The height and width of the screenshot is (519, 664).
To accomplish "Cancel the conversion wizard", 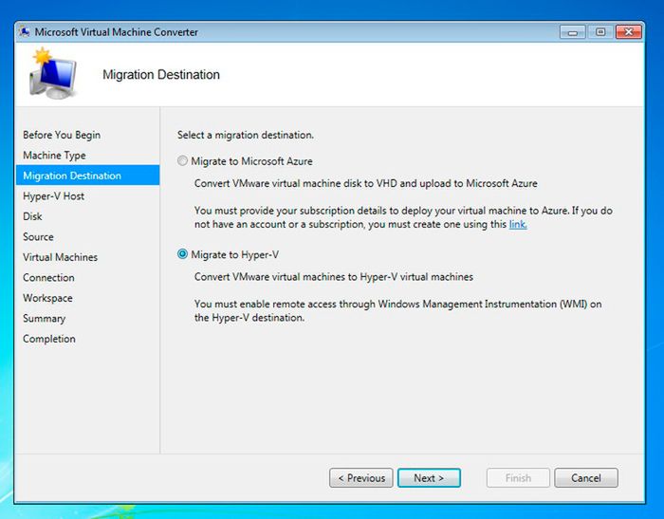I will tap(586, 478).
